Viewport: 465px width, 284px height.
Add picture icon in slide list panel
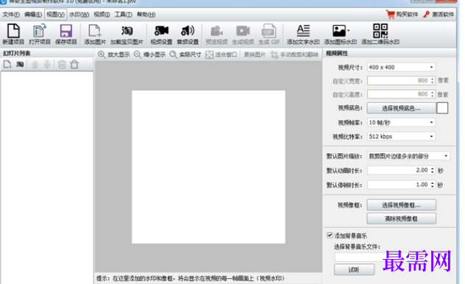pos(7,64)
